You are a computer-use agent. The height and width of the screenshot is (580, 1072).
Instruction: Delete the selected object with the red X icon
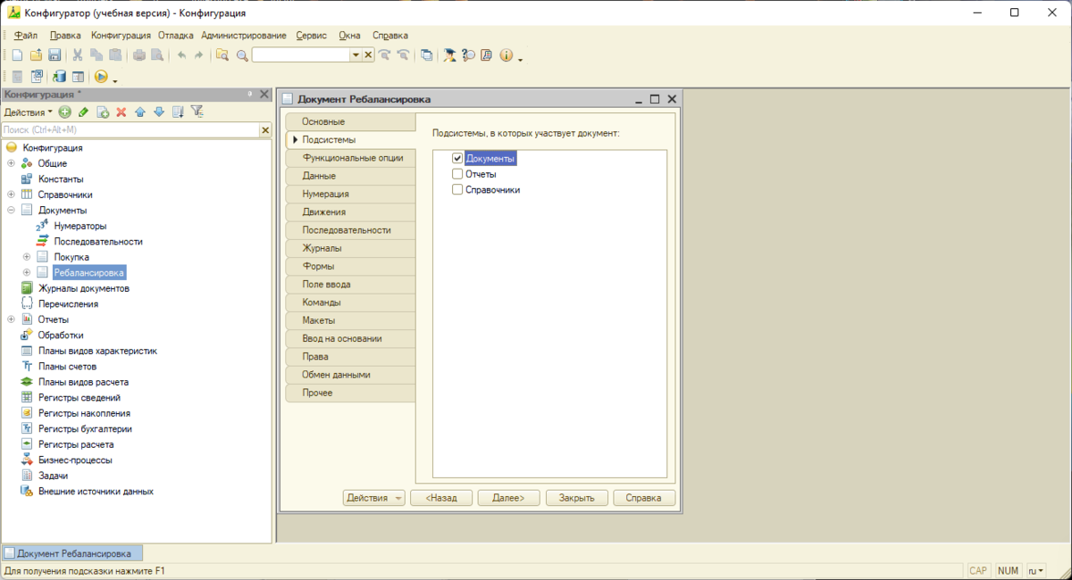(121, 112)
